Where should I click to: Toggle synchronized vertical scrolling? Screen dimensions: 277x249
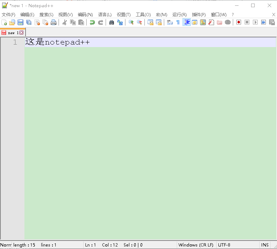point(150,22)
